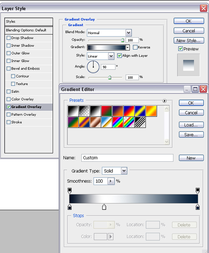The image size is (209, 253).
Task: Click the left opacity stop above gradient
Action: tap(70, 191)
